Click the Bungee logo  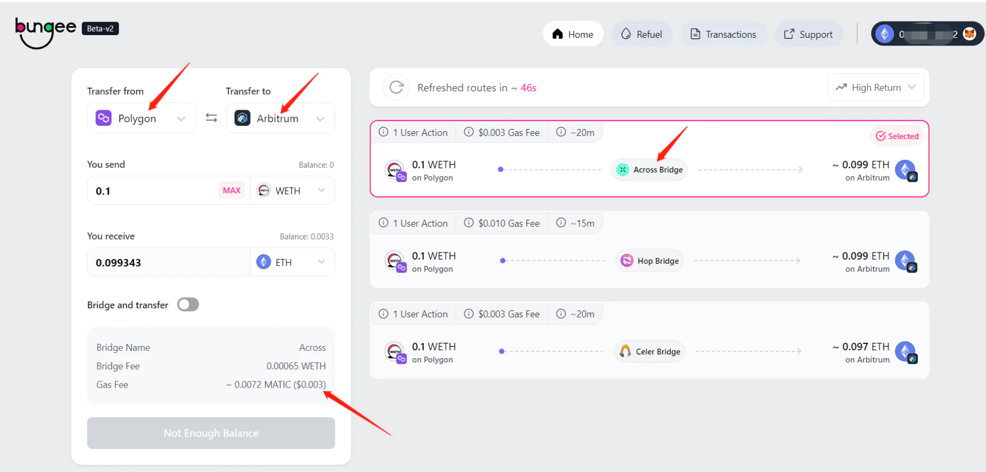click(46, 33)
